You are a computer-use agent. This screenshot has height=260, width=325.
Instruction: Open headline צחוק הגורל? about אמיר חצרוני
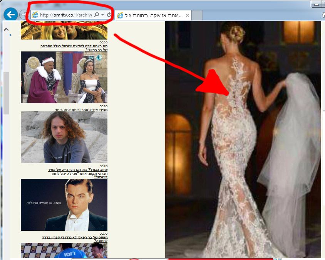click(78, 173)
